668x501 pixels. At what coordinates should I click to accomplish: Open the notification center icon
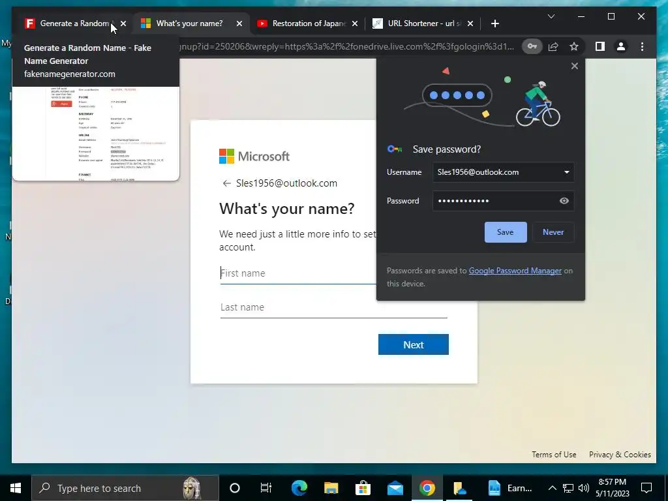646,488
